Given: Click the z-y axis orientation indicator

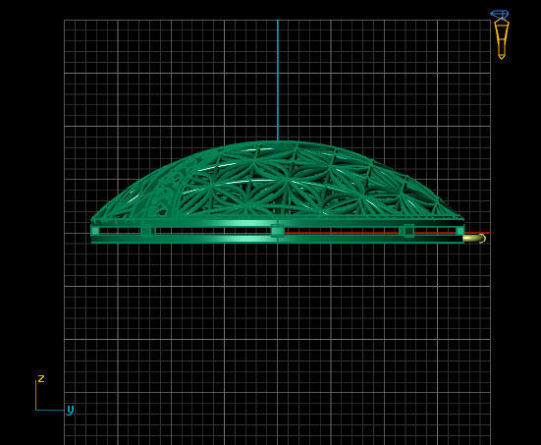Looking at the screenshot, I should tap(54, 394).
